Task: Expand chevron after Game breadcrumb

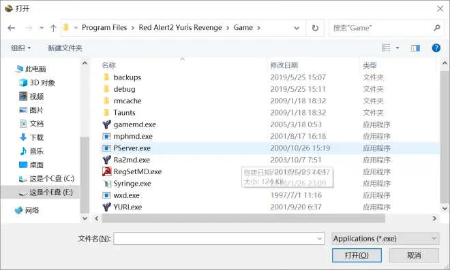Action: pos(259,28)
